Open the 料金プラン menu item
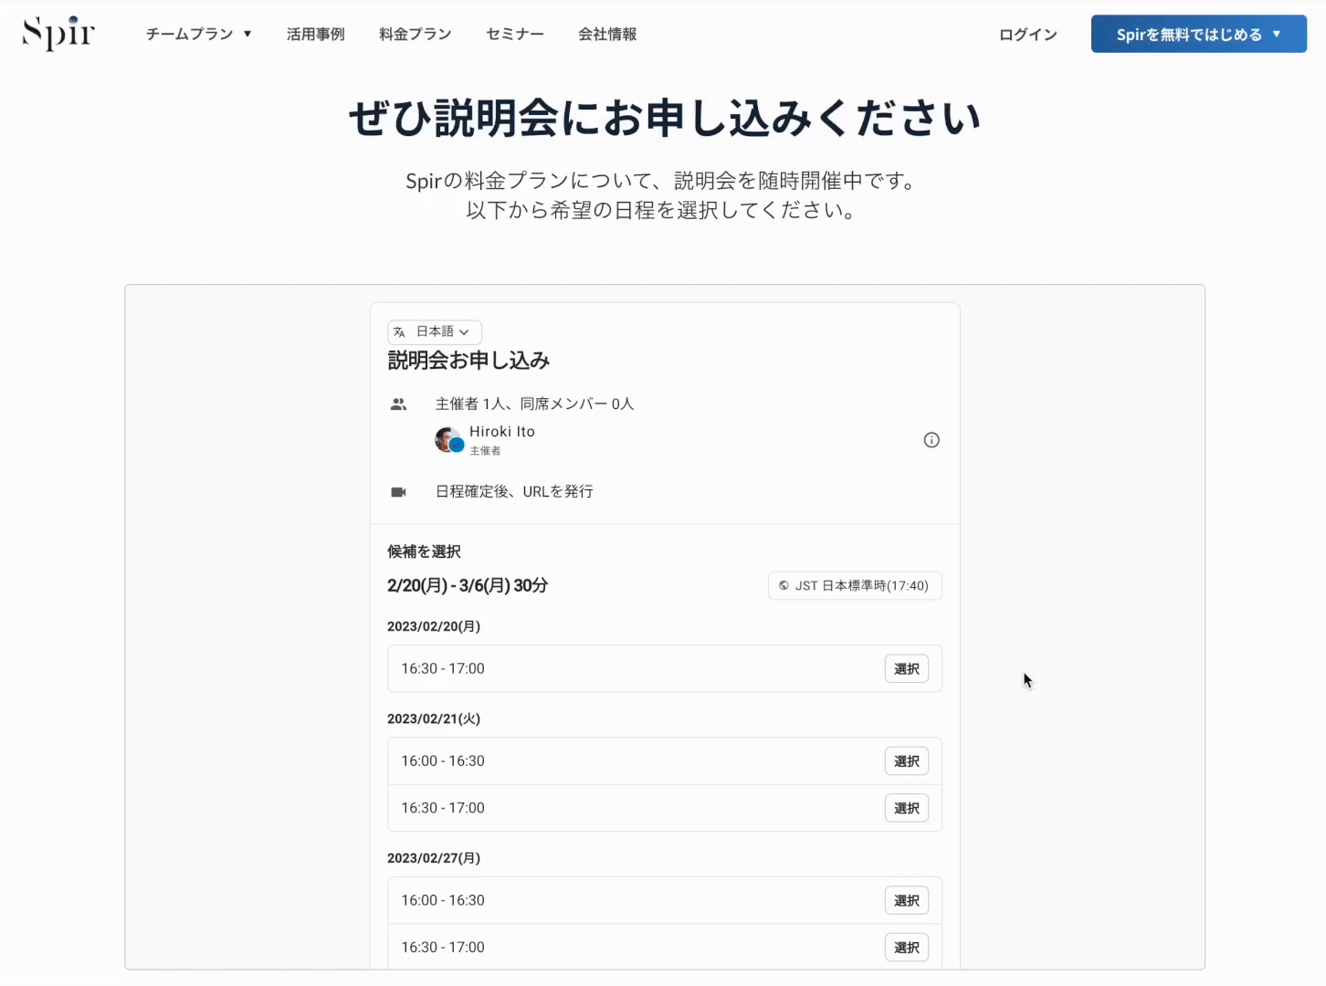The image size is (1326, 986). (415, 34)
